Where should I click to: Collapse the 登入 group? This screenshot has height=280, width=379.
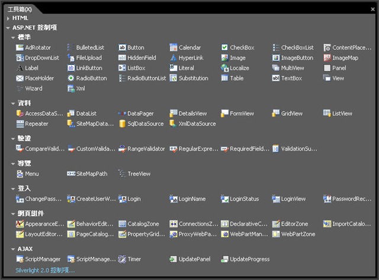(x=13, y=189)
